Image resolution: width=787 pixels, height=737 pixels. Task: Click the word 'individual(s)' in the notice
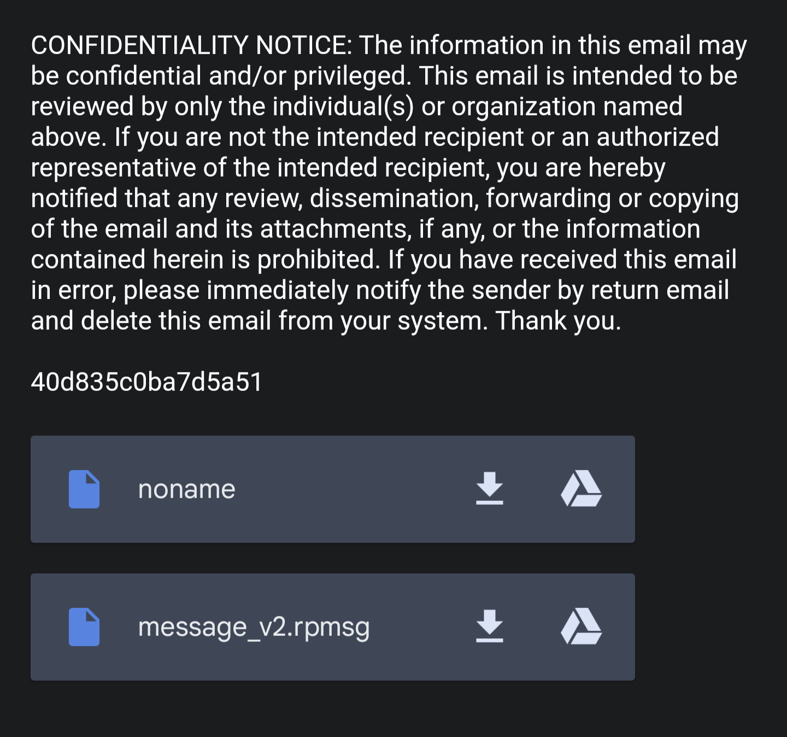pos(343,107)
